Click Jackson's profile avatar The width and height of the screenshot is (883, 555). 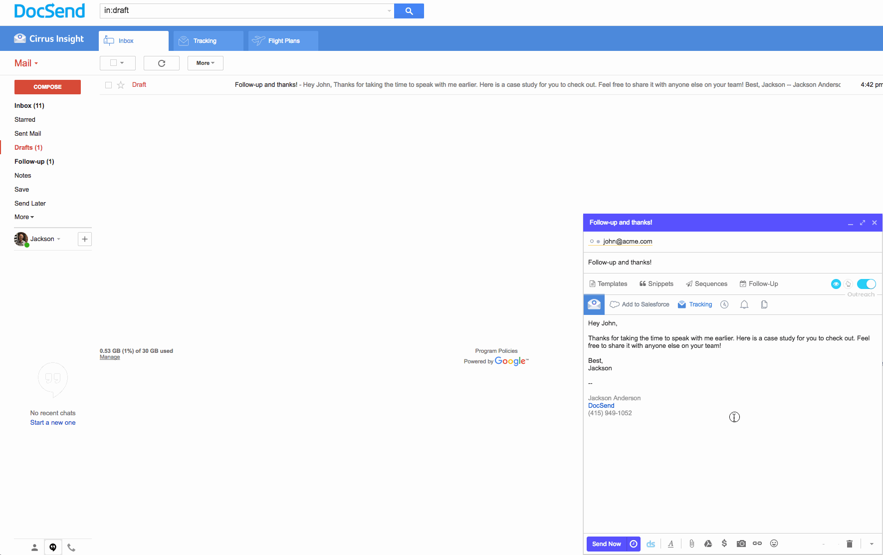[21, 239]
